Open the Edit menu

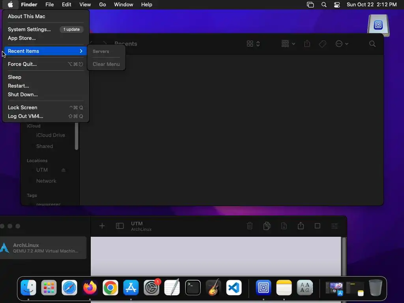click(66, 5)
